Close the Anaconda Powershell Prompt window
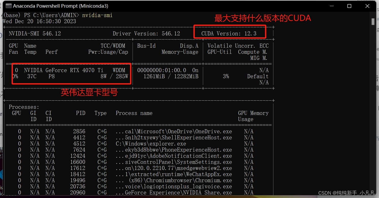The width and height of the screenshot is (379, 198). pos(367,6)
